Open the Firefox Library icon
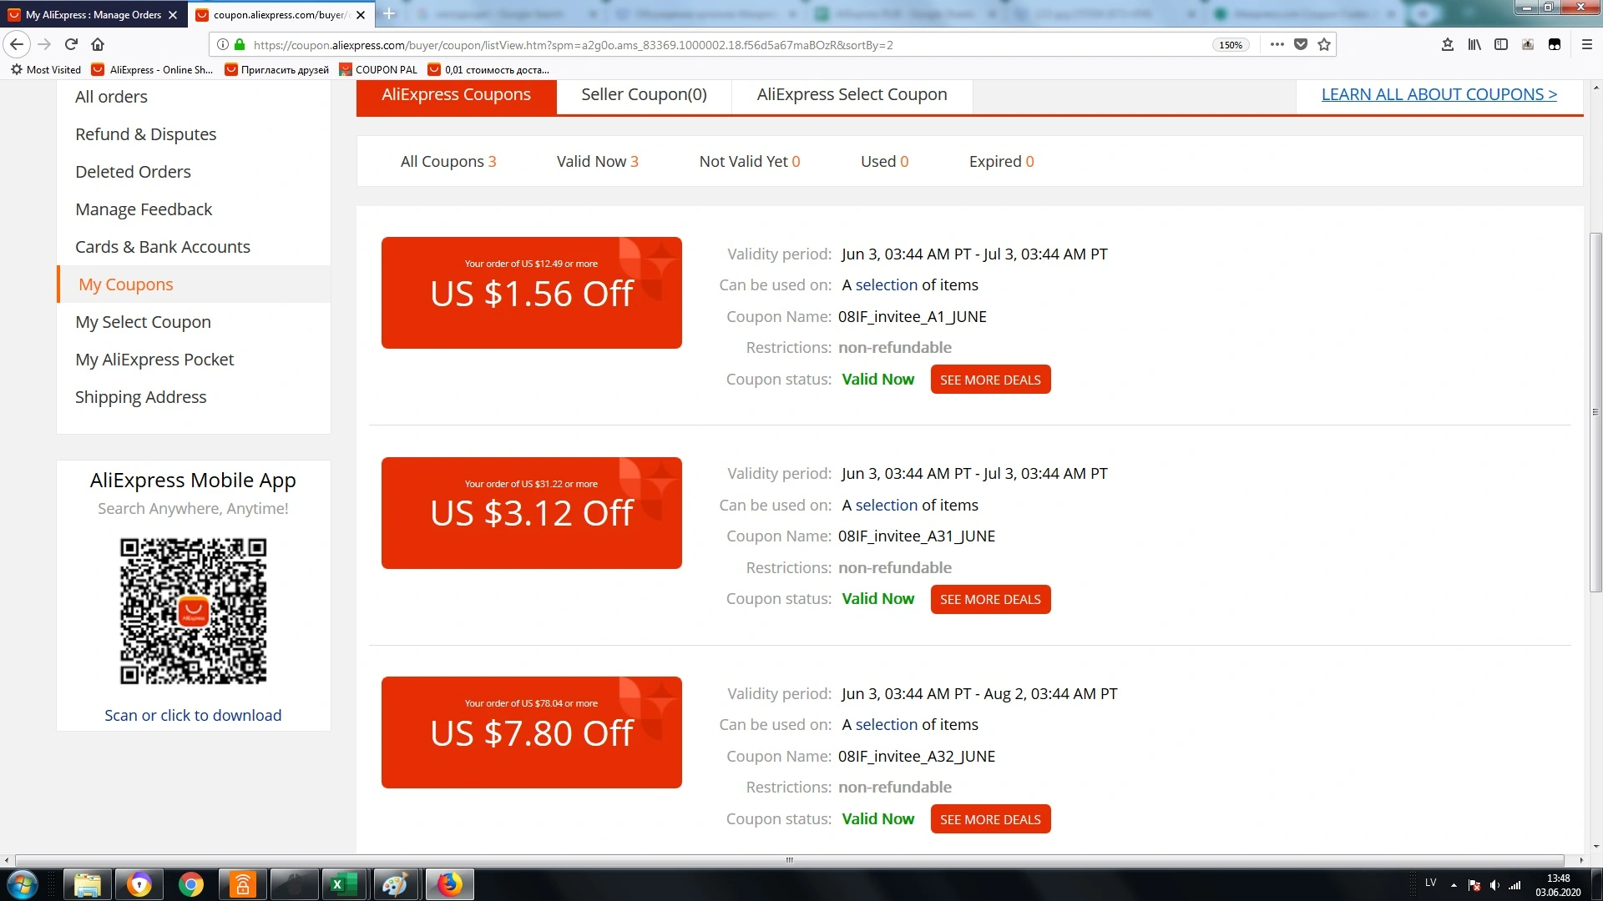 coord(1474,44)
